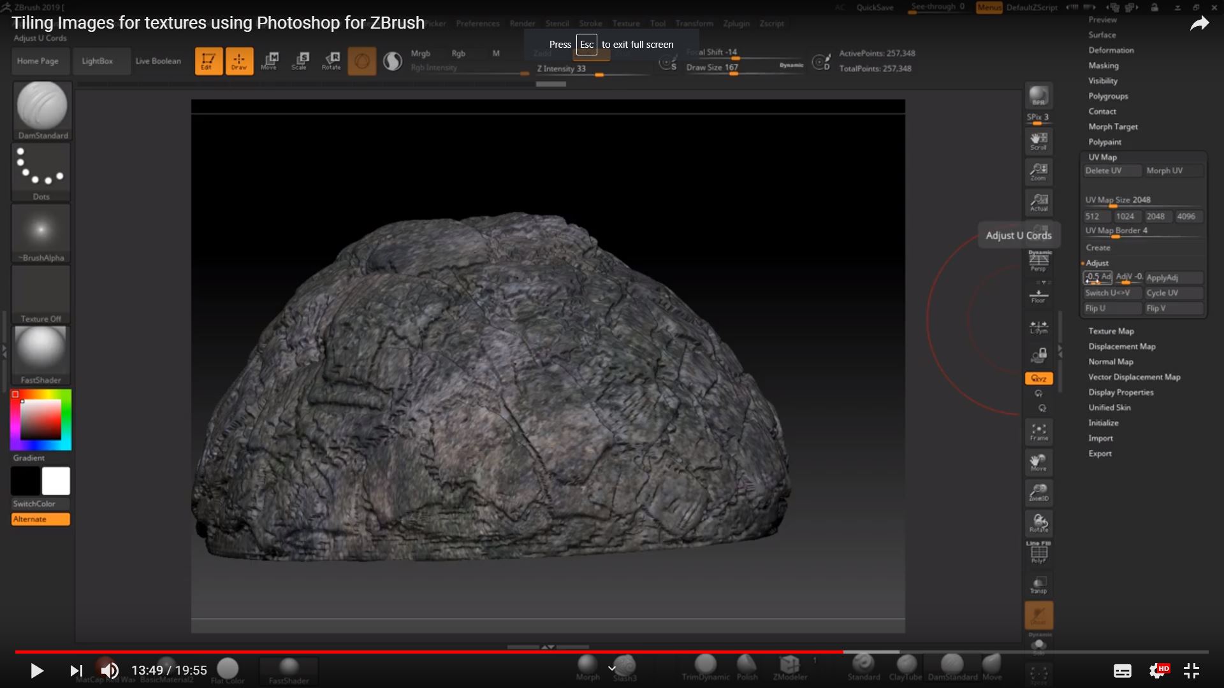The width and height of the screenshot is (1224, 688).
Task: Click the Switch U<>V button
Action: click(x=1112, y=293)
